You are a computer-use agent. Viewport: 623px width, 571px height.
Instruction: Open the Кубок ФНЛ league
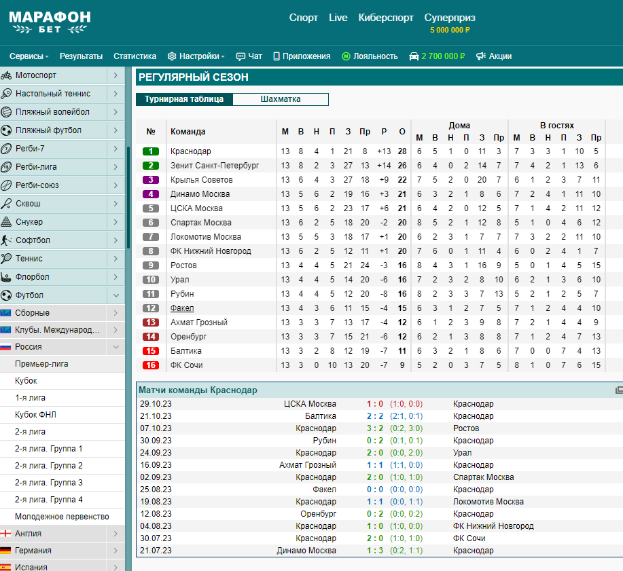35,415
